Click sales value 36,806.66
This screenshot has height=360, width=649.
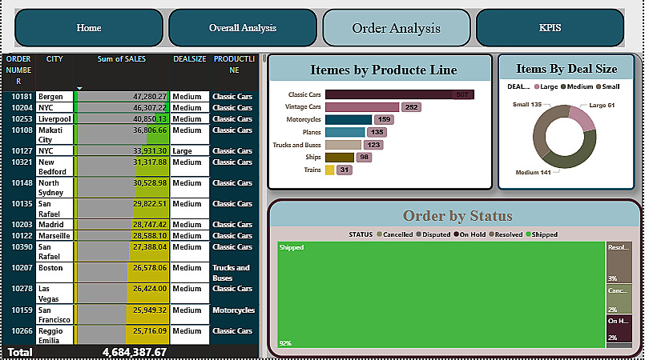click(x=149, y=130)
